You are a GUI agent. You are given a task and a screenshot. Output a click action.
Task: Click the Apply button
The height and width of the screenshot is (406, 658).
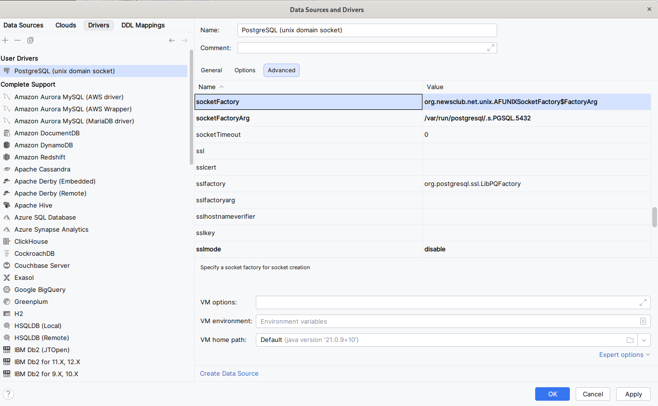pos(633,394)
